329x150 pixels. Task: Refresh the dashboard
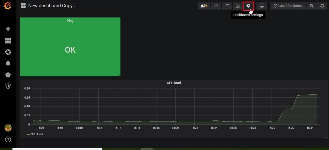tap(322, 6)
